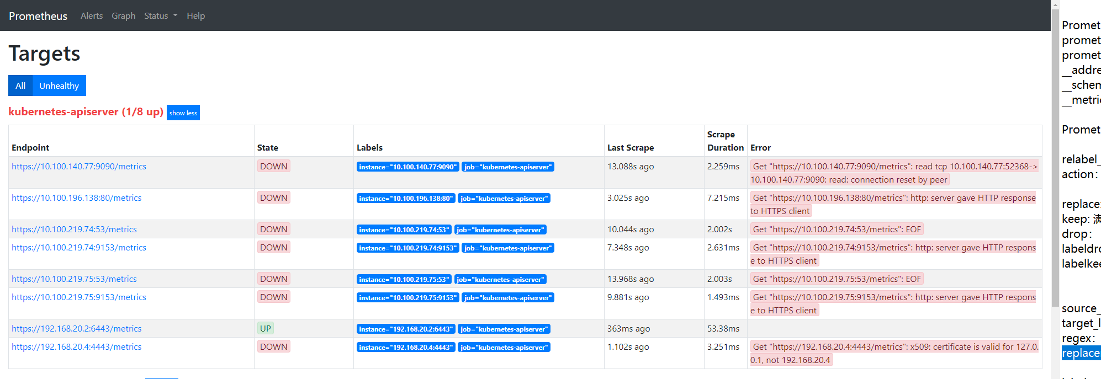Click job label in 192.168.20.2:6443 row
Image resolution: width=1101 pixels, height=379 pixels.
504,329
